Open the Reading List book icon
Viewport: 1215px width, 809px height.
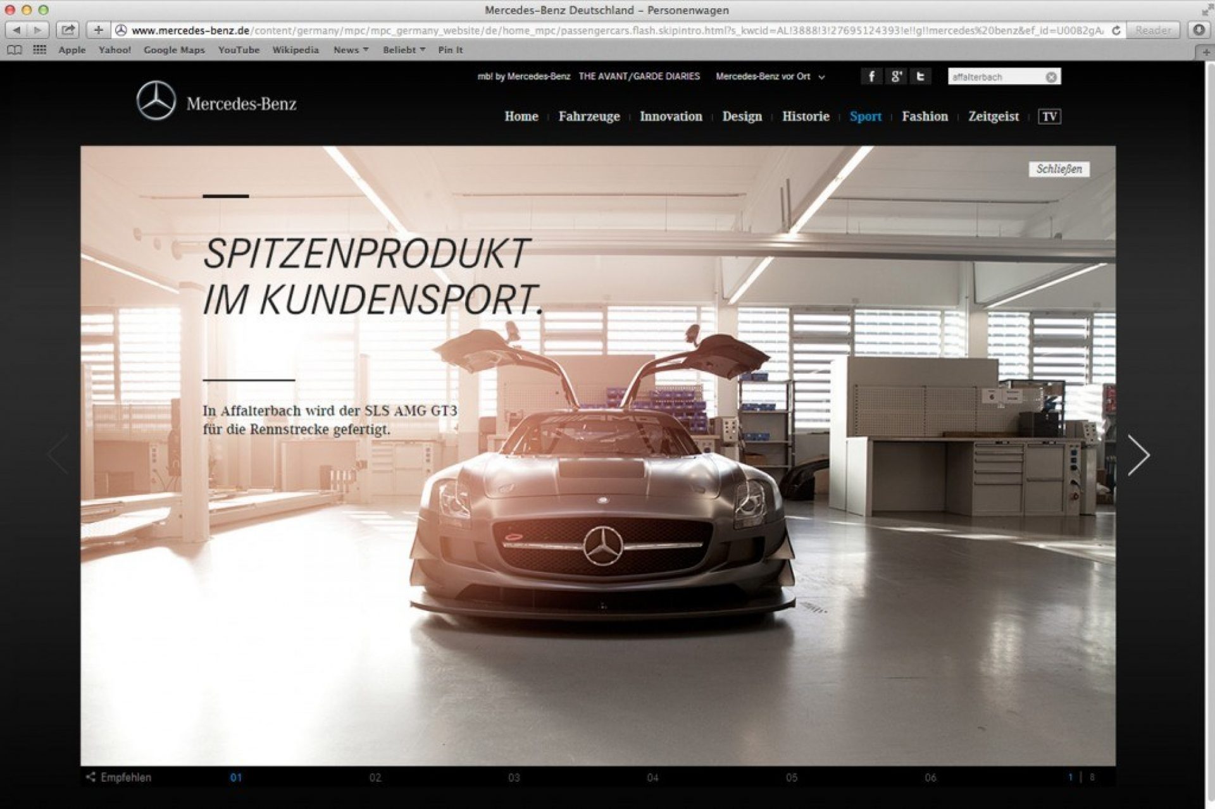coord(14,50)
